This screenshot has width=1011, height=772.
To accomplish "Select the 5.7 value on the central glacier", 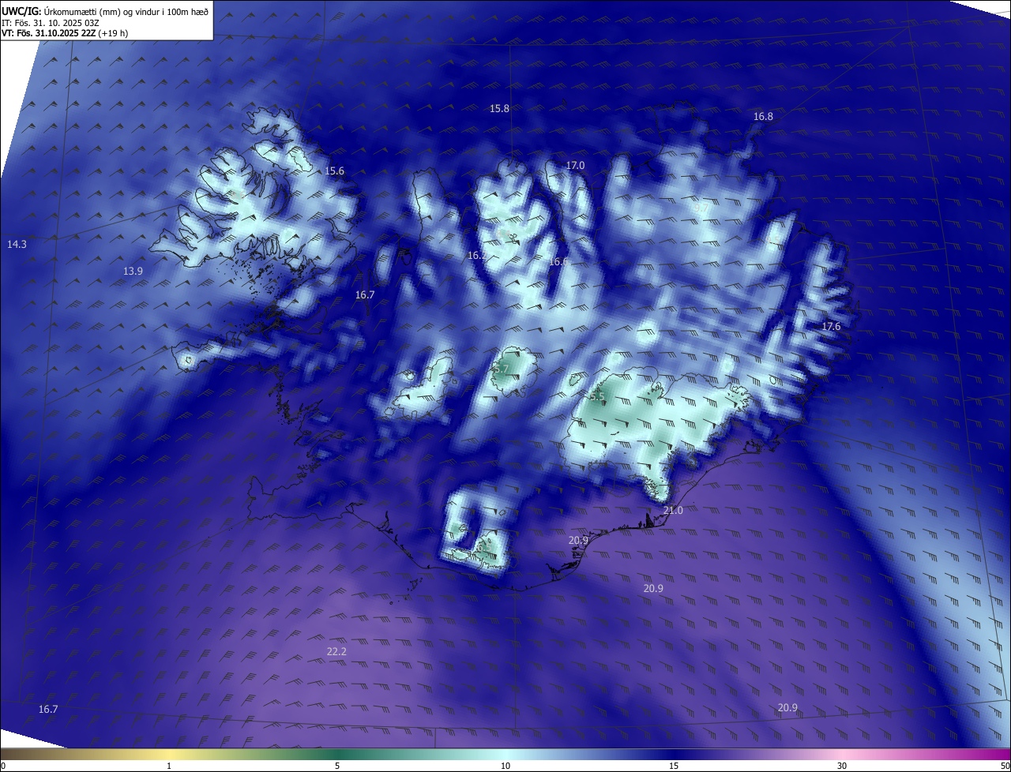I will [502, 369].
